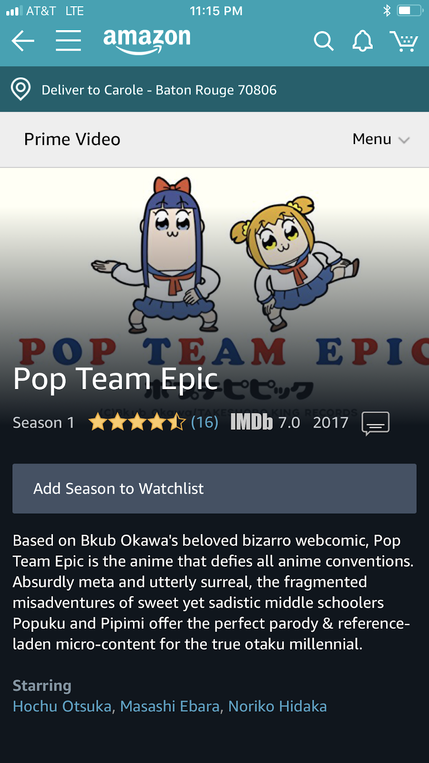Screen dimensions: 429x763
Task: Tap the subtitles availability icon
Action: [376, 423]
